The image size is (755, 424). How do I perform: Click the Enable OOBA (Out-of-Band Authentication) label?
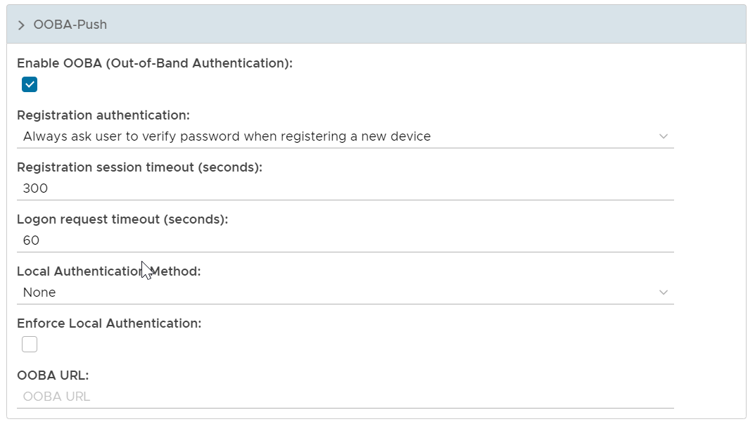coord(154,63)
